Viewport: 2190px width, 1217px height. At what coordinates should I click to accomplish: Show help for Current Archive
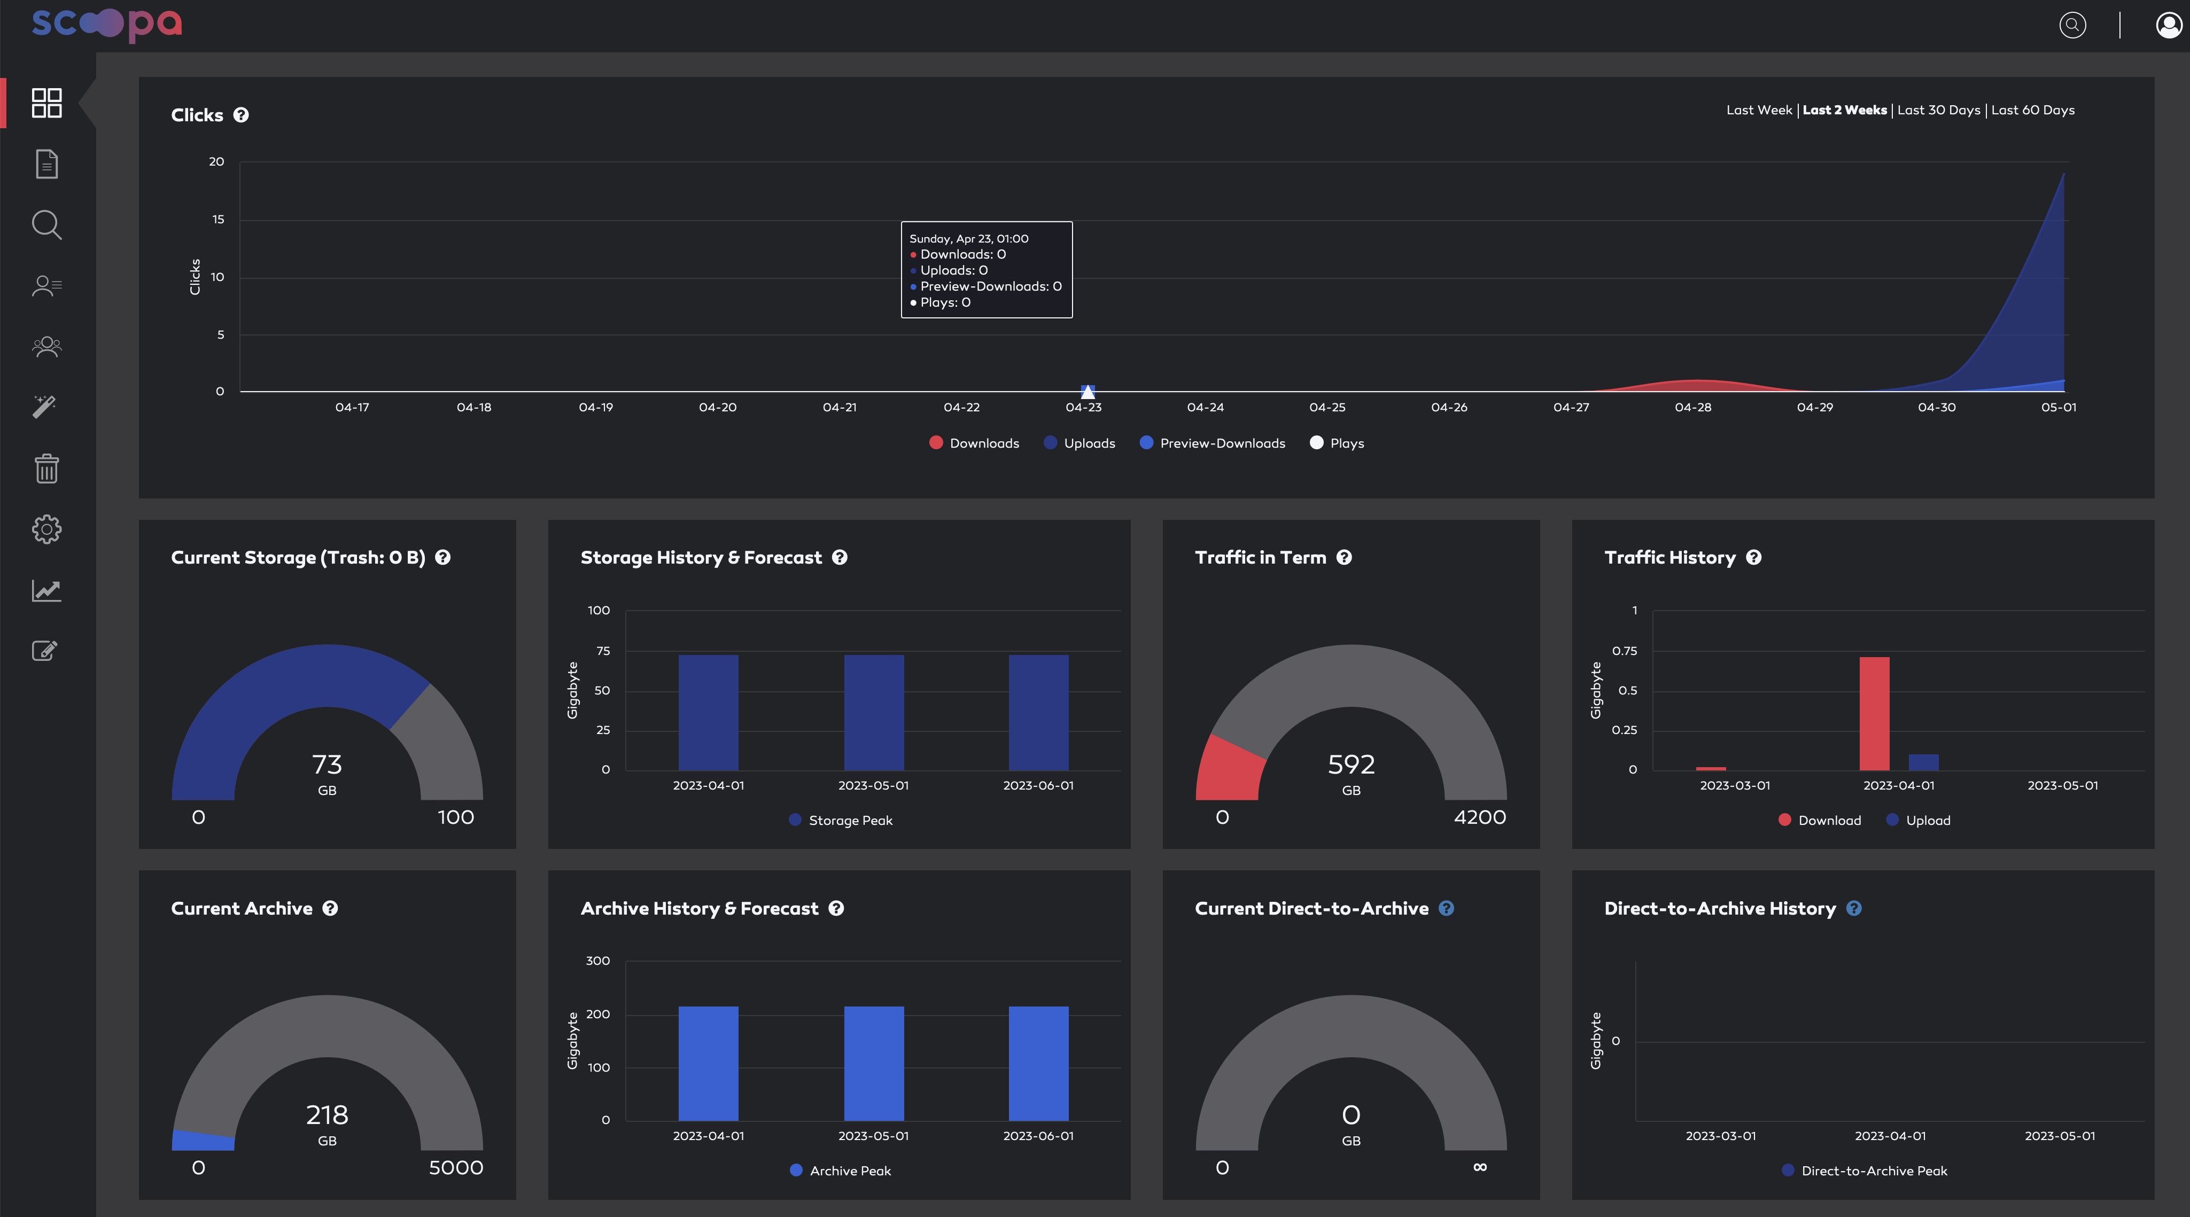pyautogui.click(x=331, y=909)
